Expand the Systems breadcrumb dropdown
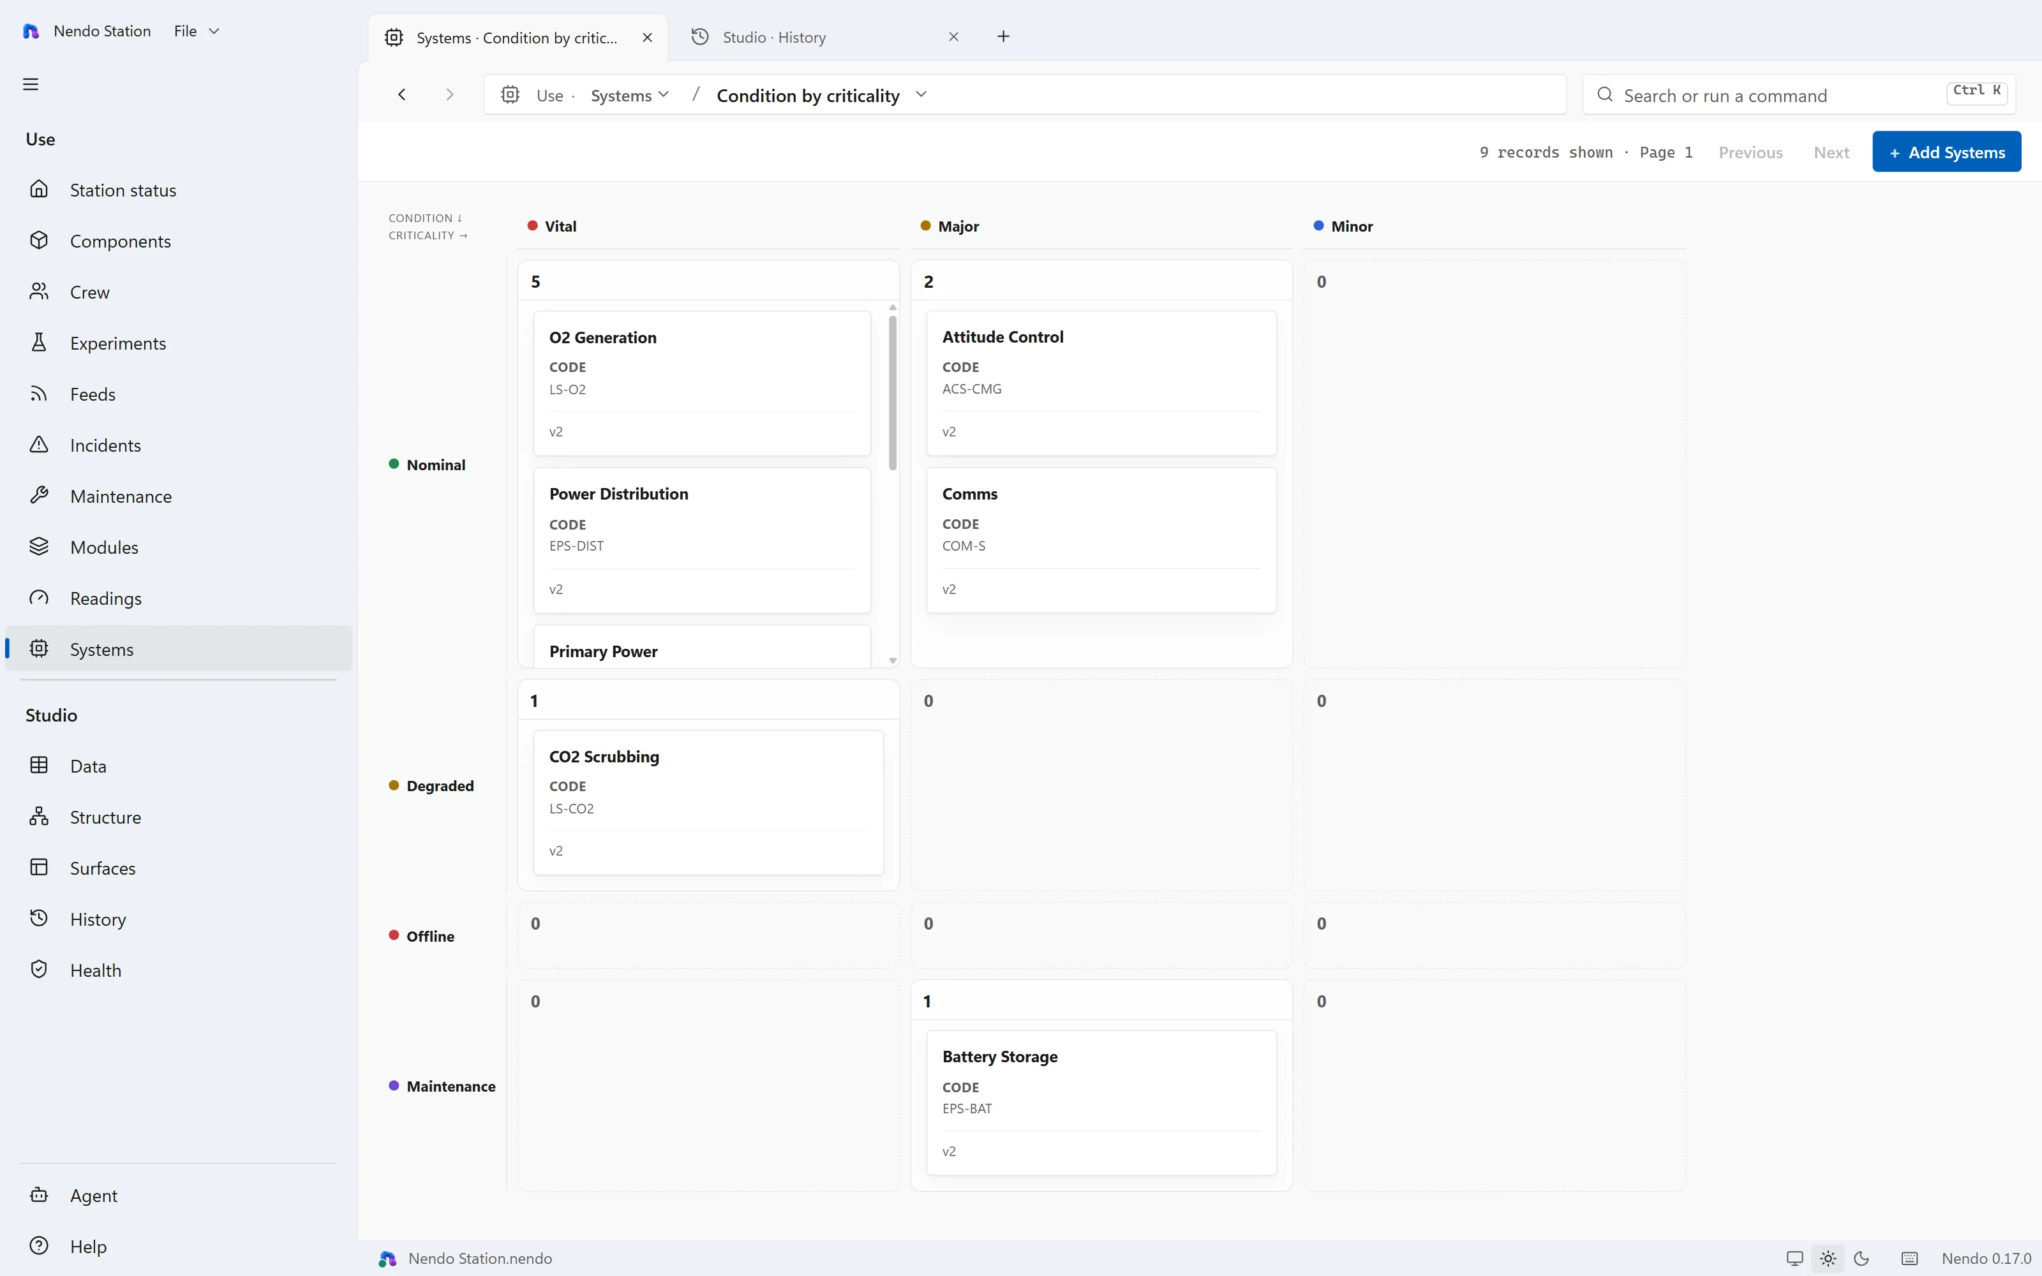 tap(629, 95)
